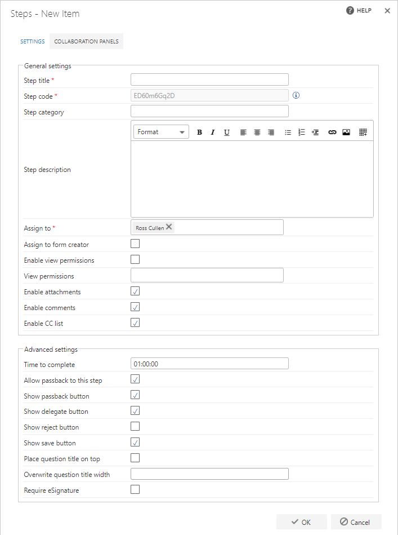Check Enable view permissions

(135, 259)
